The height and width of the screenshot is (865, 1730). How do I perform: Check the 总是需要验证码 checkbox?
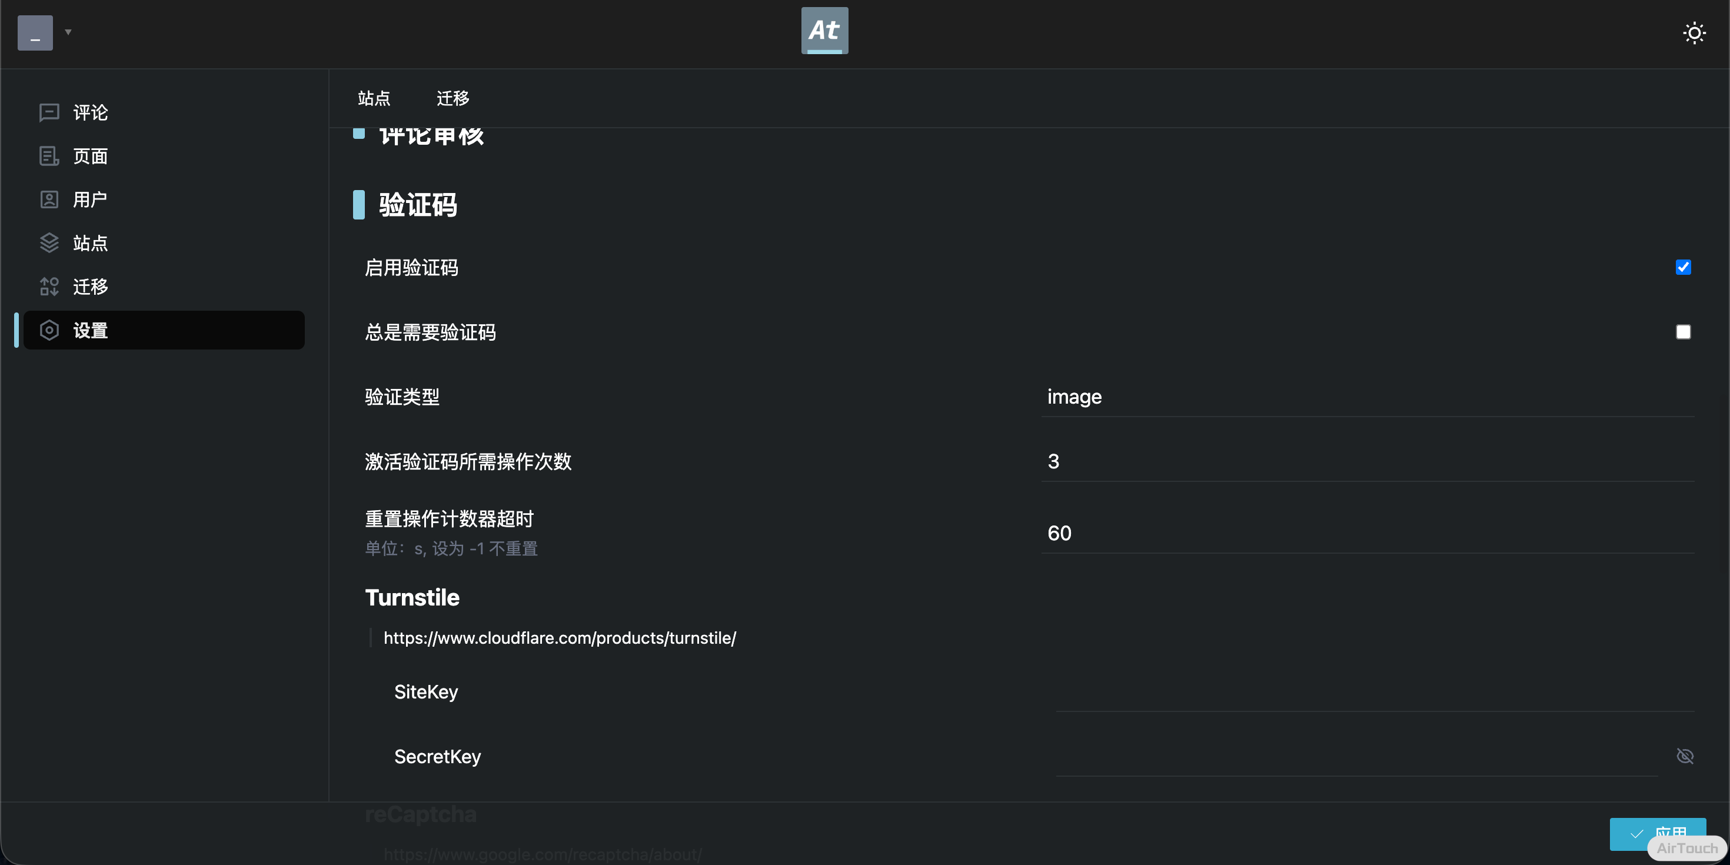(x=1683, y=332)
